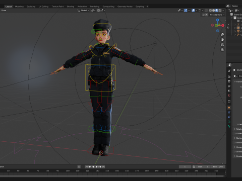Viewport: 242px width, 181px height.
Task: Switch to the Geometry Nodes workspace tab
Action: (x=125, y=7)
